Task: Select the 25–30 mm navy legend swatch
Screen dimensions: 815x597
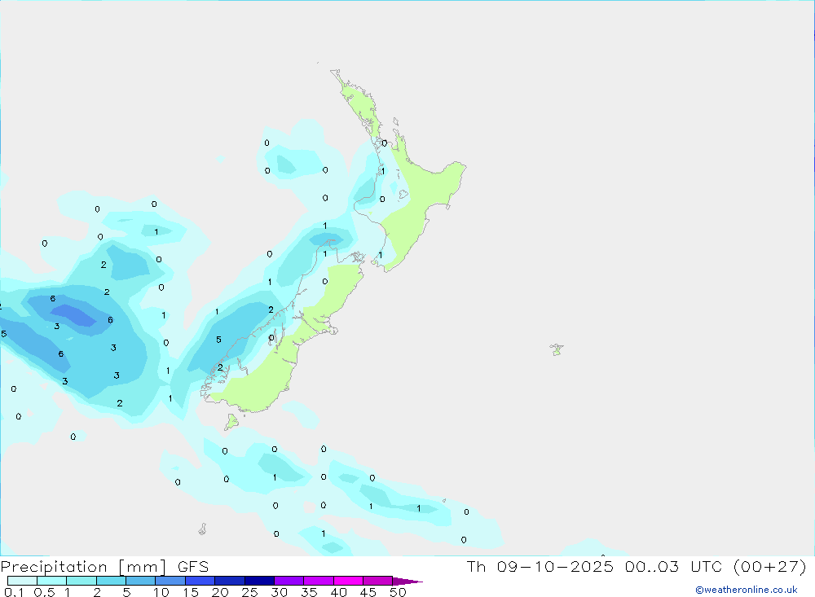Action: (259, 581)
